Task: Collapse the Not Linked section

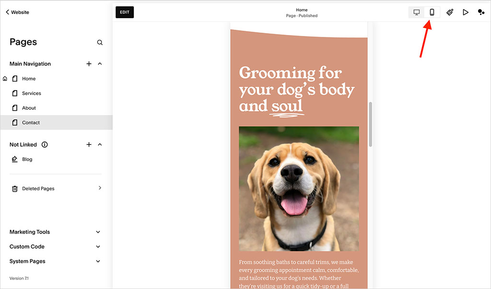Action: coord(100,144)
